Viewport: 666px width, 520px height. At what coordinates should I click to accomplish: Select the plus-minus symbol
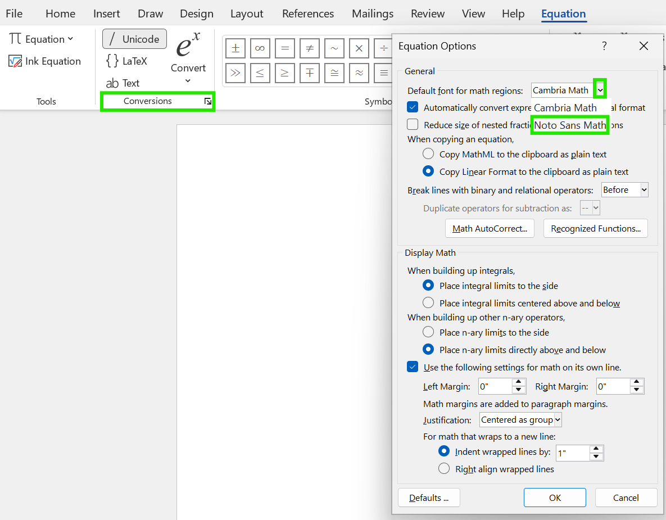pos(235,48)
